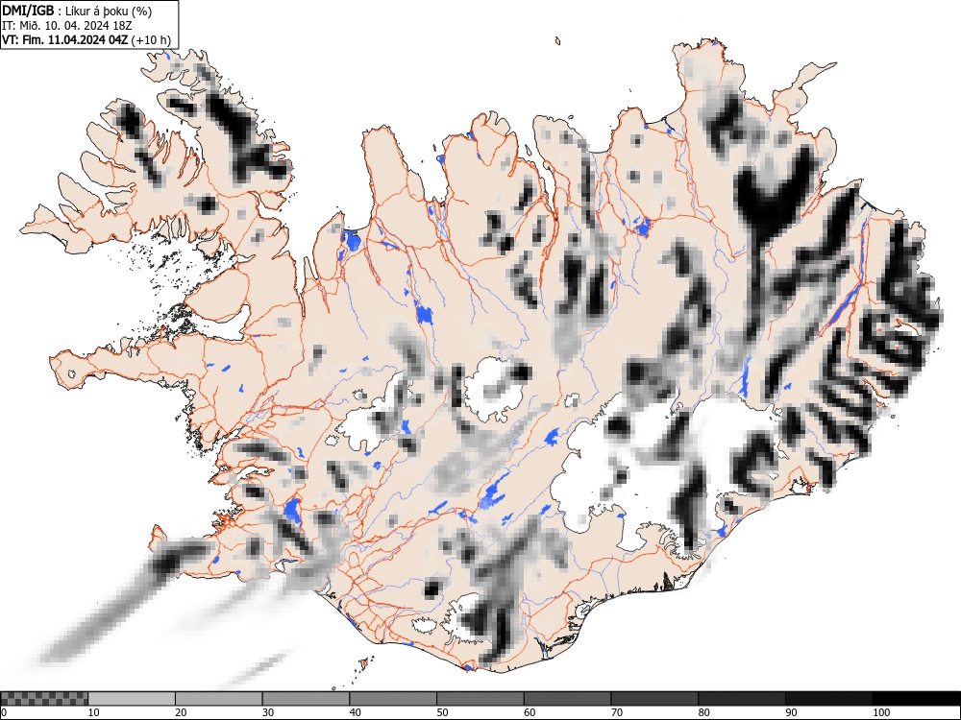Click the legend label '60'
The width and height of the screenshot is (961, 720).
pos(530,712)
